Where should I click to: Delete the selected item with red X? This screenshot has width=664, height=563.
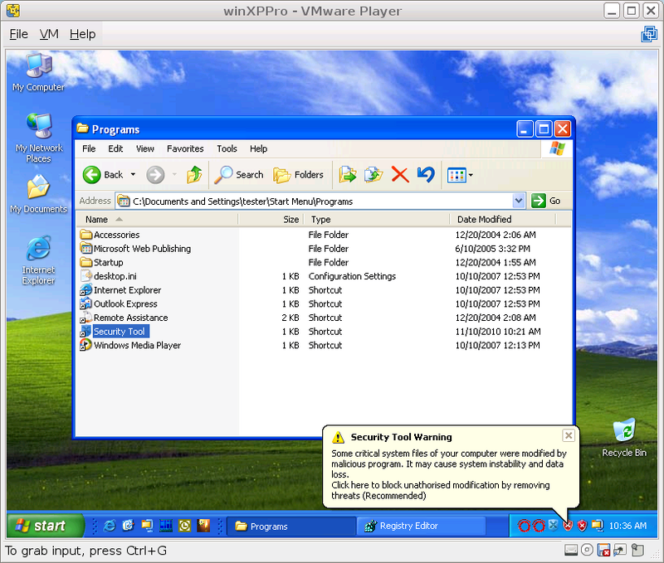point(400,175)
